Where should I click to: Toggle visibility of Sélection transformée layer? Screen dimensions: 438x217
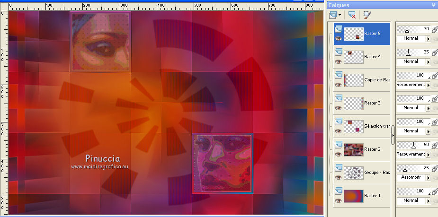[x=338, y=131]
